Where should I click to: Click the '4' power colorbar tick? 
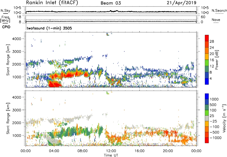click(211, 78)
